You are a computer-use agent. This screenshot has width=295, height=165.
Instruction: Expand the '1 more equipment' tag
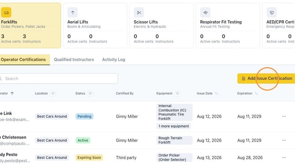(x=173, y=126)
